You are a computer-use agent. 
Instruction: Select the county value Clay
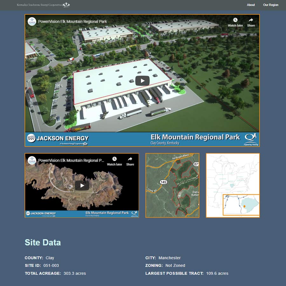coord(50,258)
